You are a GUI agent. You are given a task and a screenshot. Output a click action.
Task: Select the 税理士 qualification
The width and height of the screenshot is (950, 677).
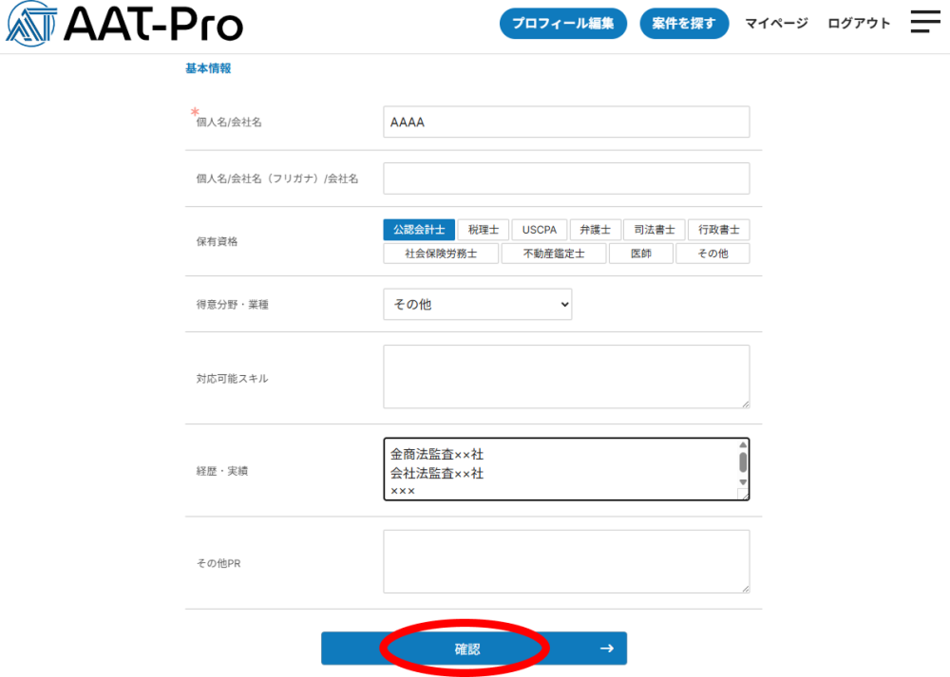coord(484,230)
